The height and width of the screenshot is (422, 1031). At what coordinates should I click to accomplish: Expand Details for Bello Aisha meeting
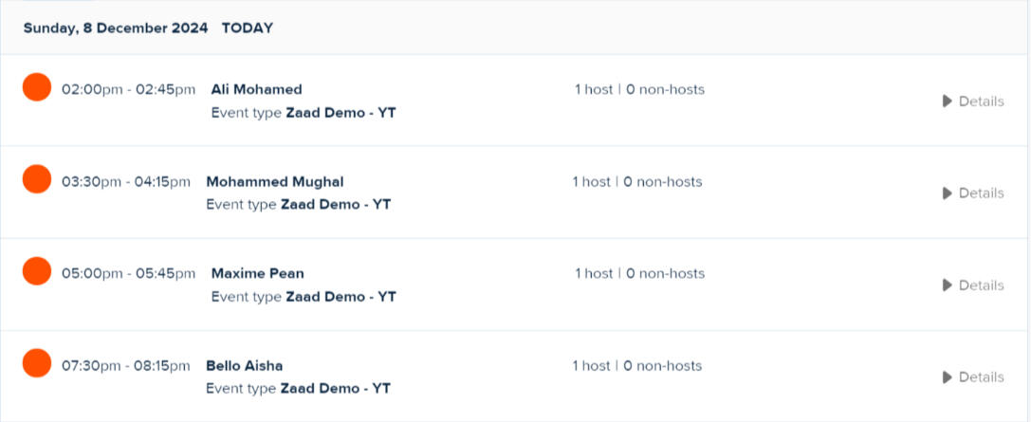(x=973, y=377)
